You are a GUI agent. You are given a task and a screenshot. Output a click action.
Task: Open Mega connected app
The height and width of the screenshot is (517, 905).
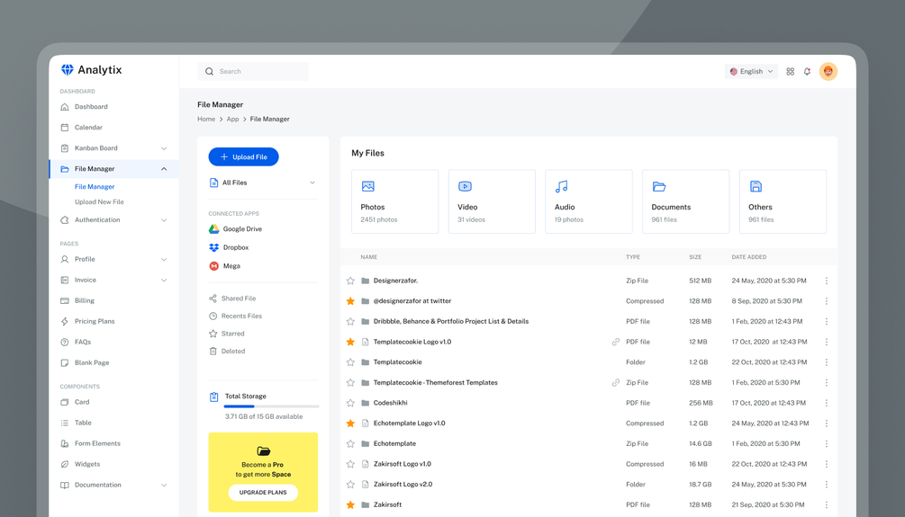pos(224,266)
